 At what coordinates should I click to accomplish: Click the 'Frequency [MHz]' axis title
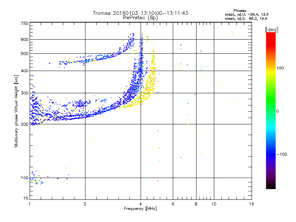[140, 209]
